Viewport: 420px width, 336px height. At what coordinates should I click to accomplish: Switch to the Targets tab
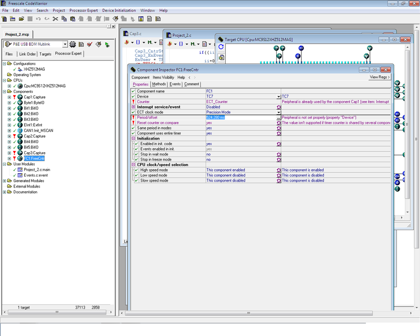pyautogui.click(x=45, y=54)
